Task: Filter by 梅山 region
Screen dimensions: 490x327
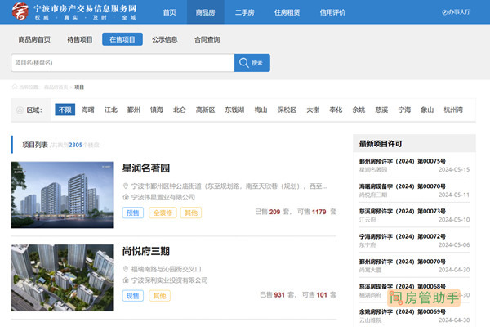Action: point(261,110)
